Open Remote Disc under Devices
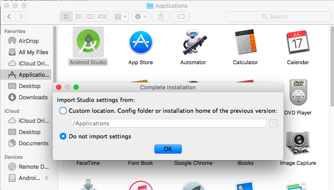 coord(26,167)
